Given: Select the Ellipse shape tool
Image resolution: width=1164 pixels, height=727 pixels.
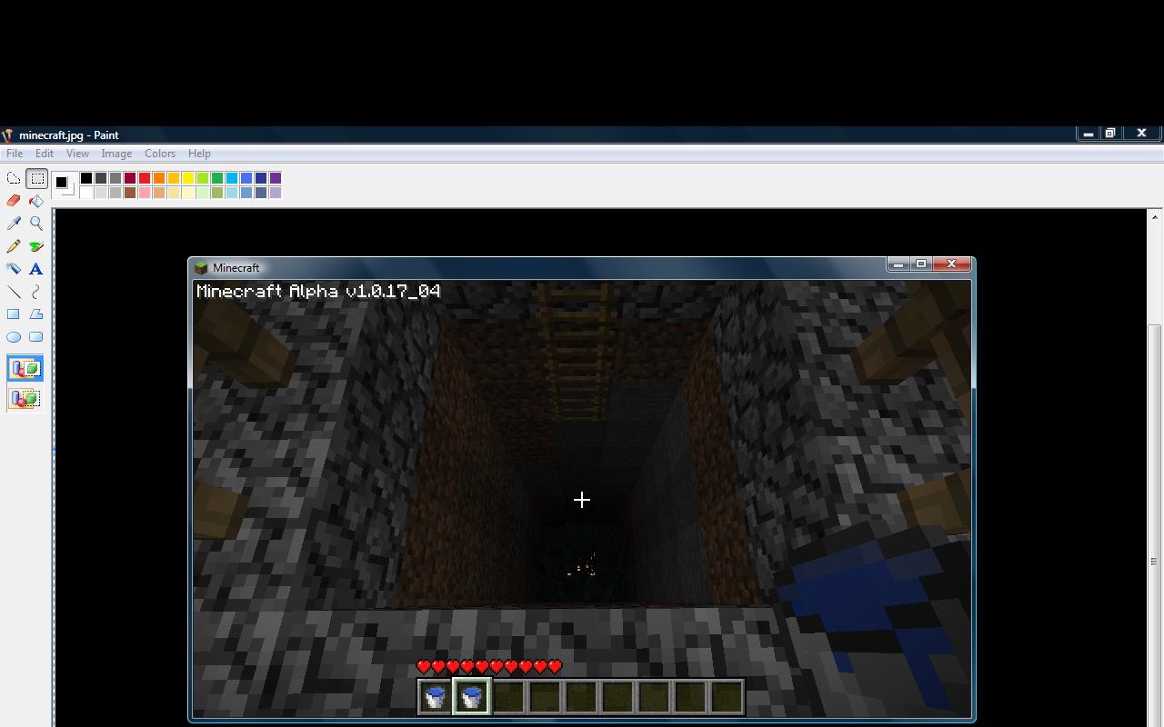Looking at the screenshot, I should point(14,337).
